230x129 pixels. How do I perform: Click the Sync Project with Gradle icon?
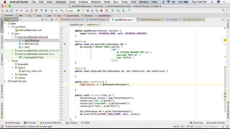[x=112, y=10]
